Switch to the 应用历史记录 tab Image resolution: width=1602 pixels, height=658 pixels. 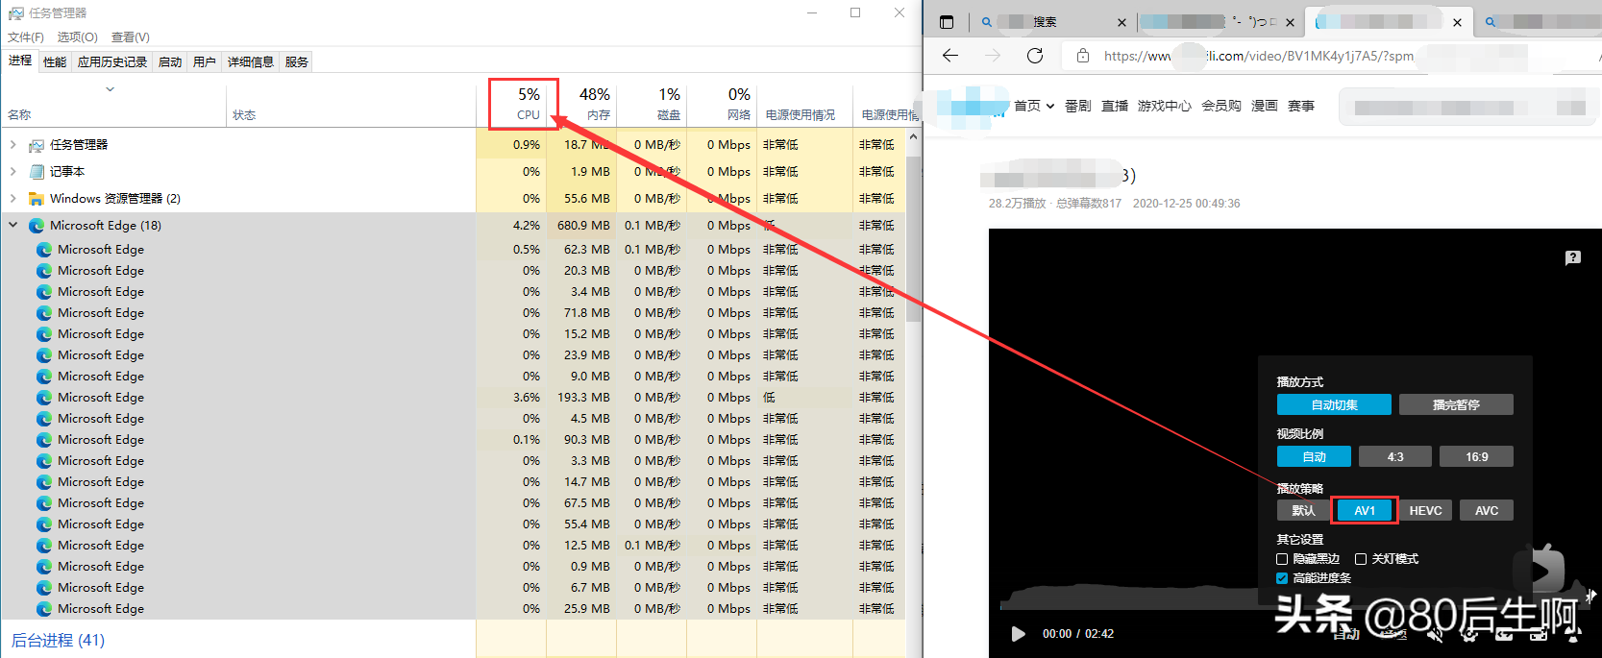[x=112, y=62]
